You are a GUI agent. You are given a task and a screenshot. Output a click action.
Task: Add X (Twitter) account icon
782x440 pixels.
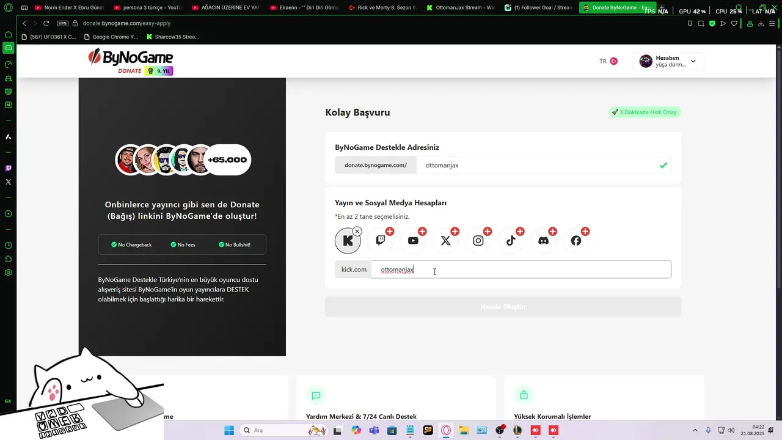point(445,240)
